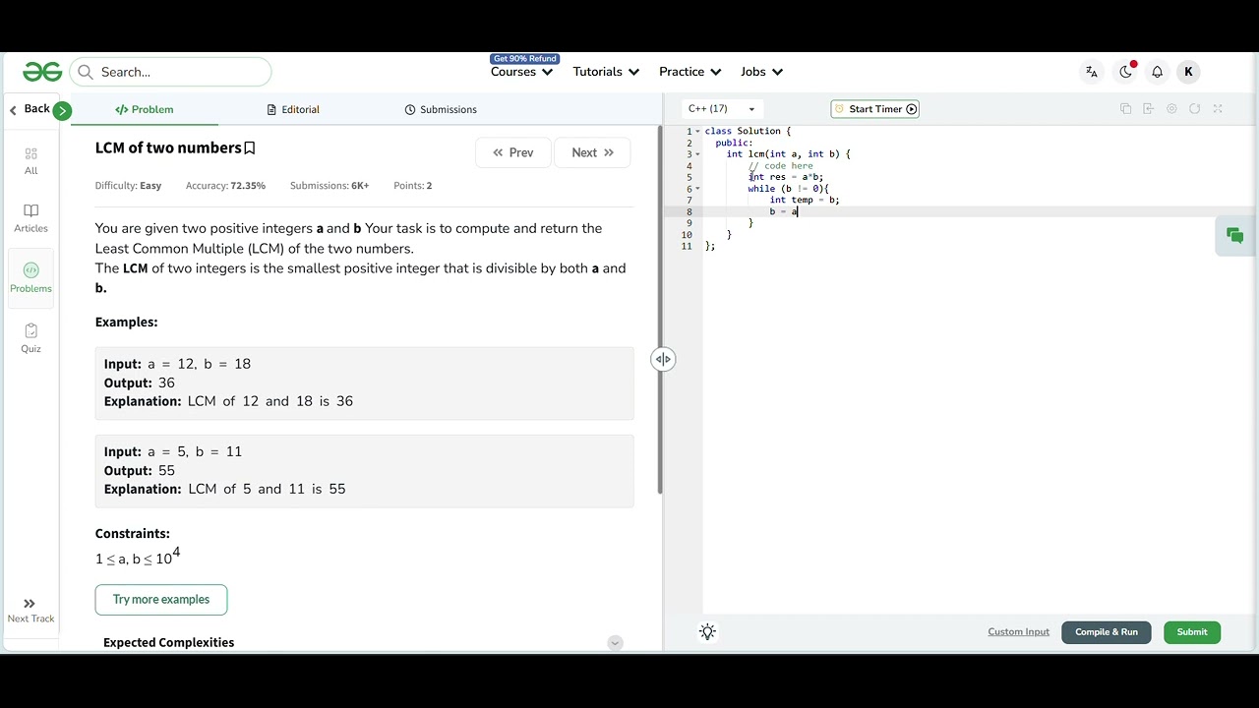Image resolution: width=1259 pixels, height=708 pixels.
Task: Open Quiz in the sidebar
Action: point(30,338)
